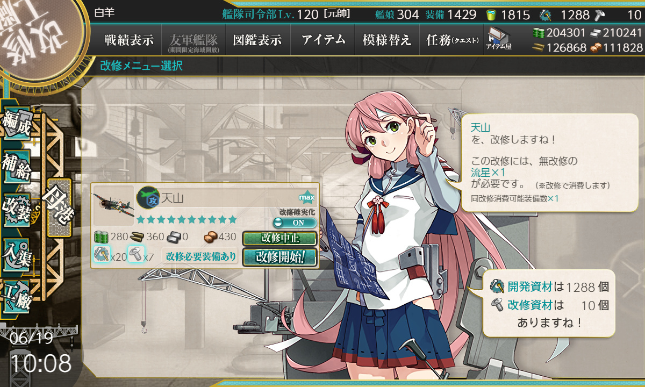Open the 戦績表示 menu
Image resolution: width=645 pixels, height=387 pixels.
click(129, 40)
